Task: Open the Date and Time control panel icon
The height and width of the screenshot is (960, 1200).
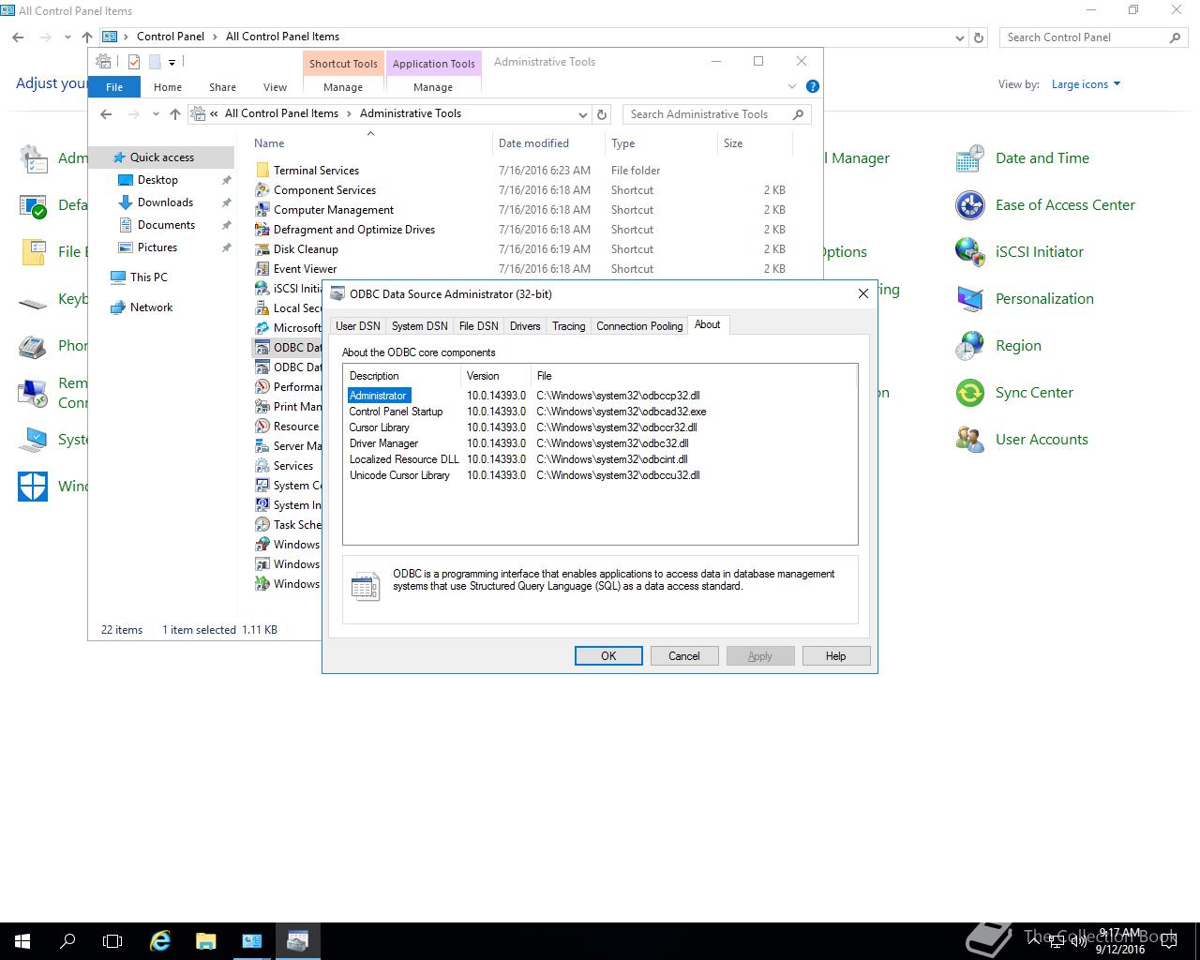Action: [x=969, y=158]
